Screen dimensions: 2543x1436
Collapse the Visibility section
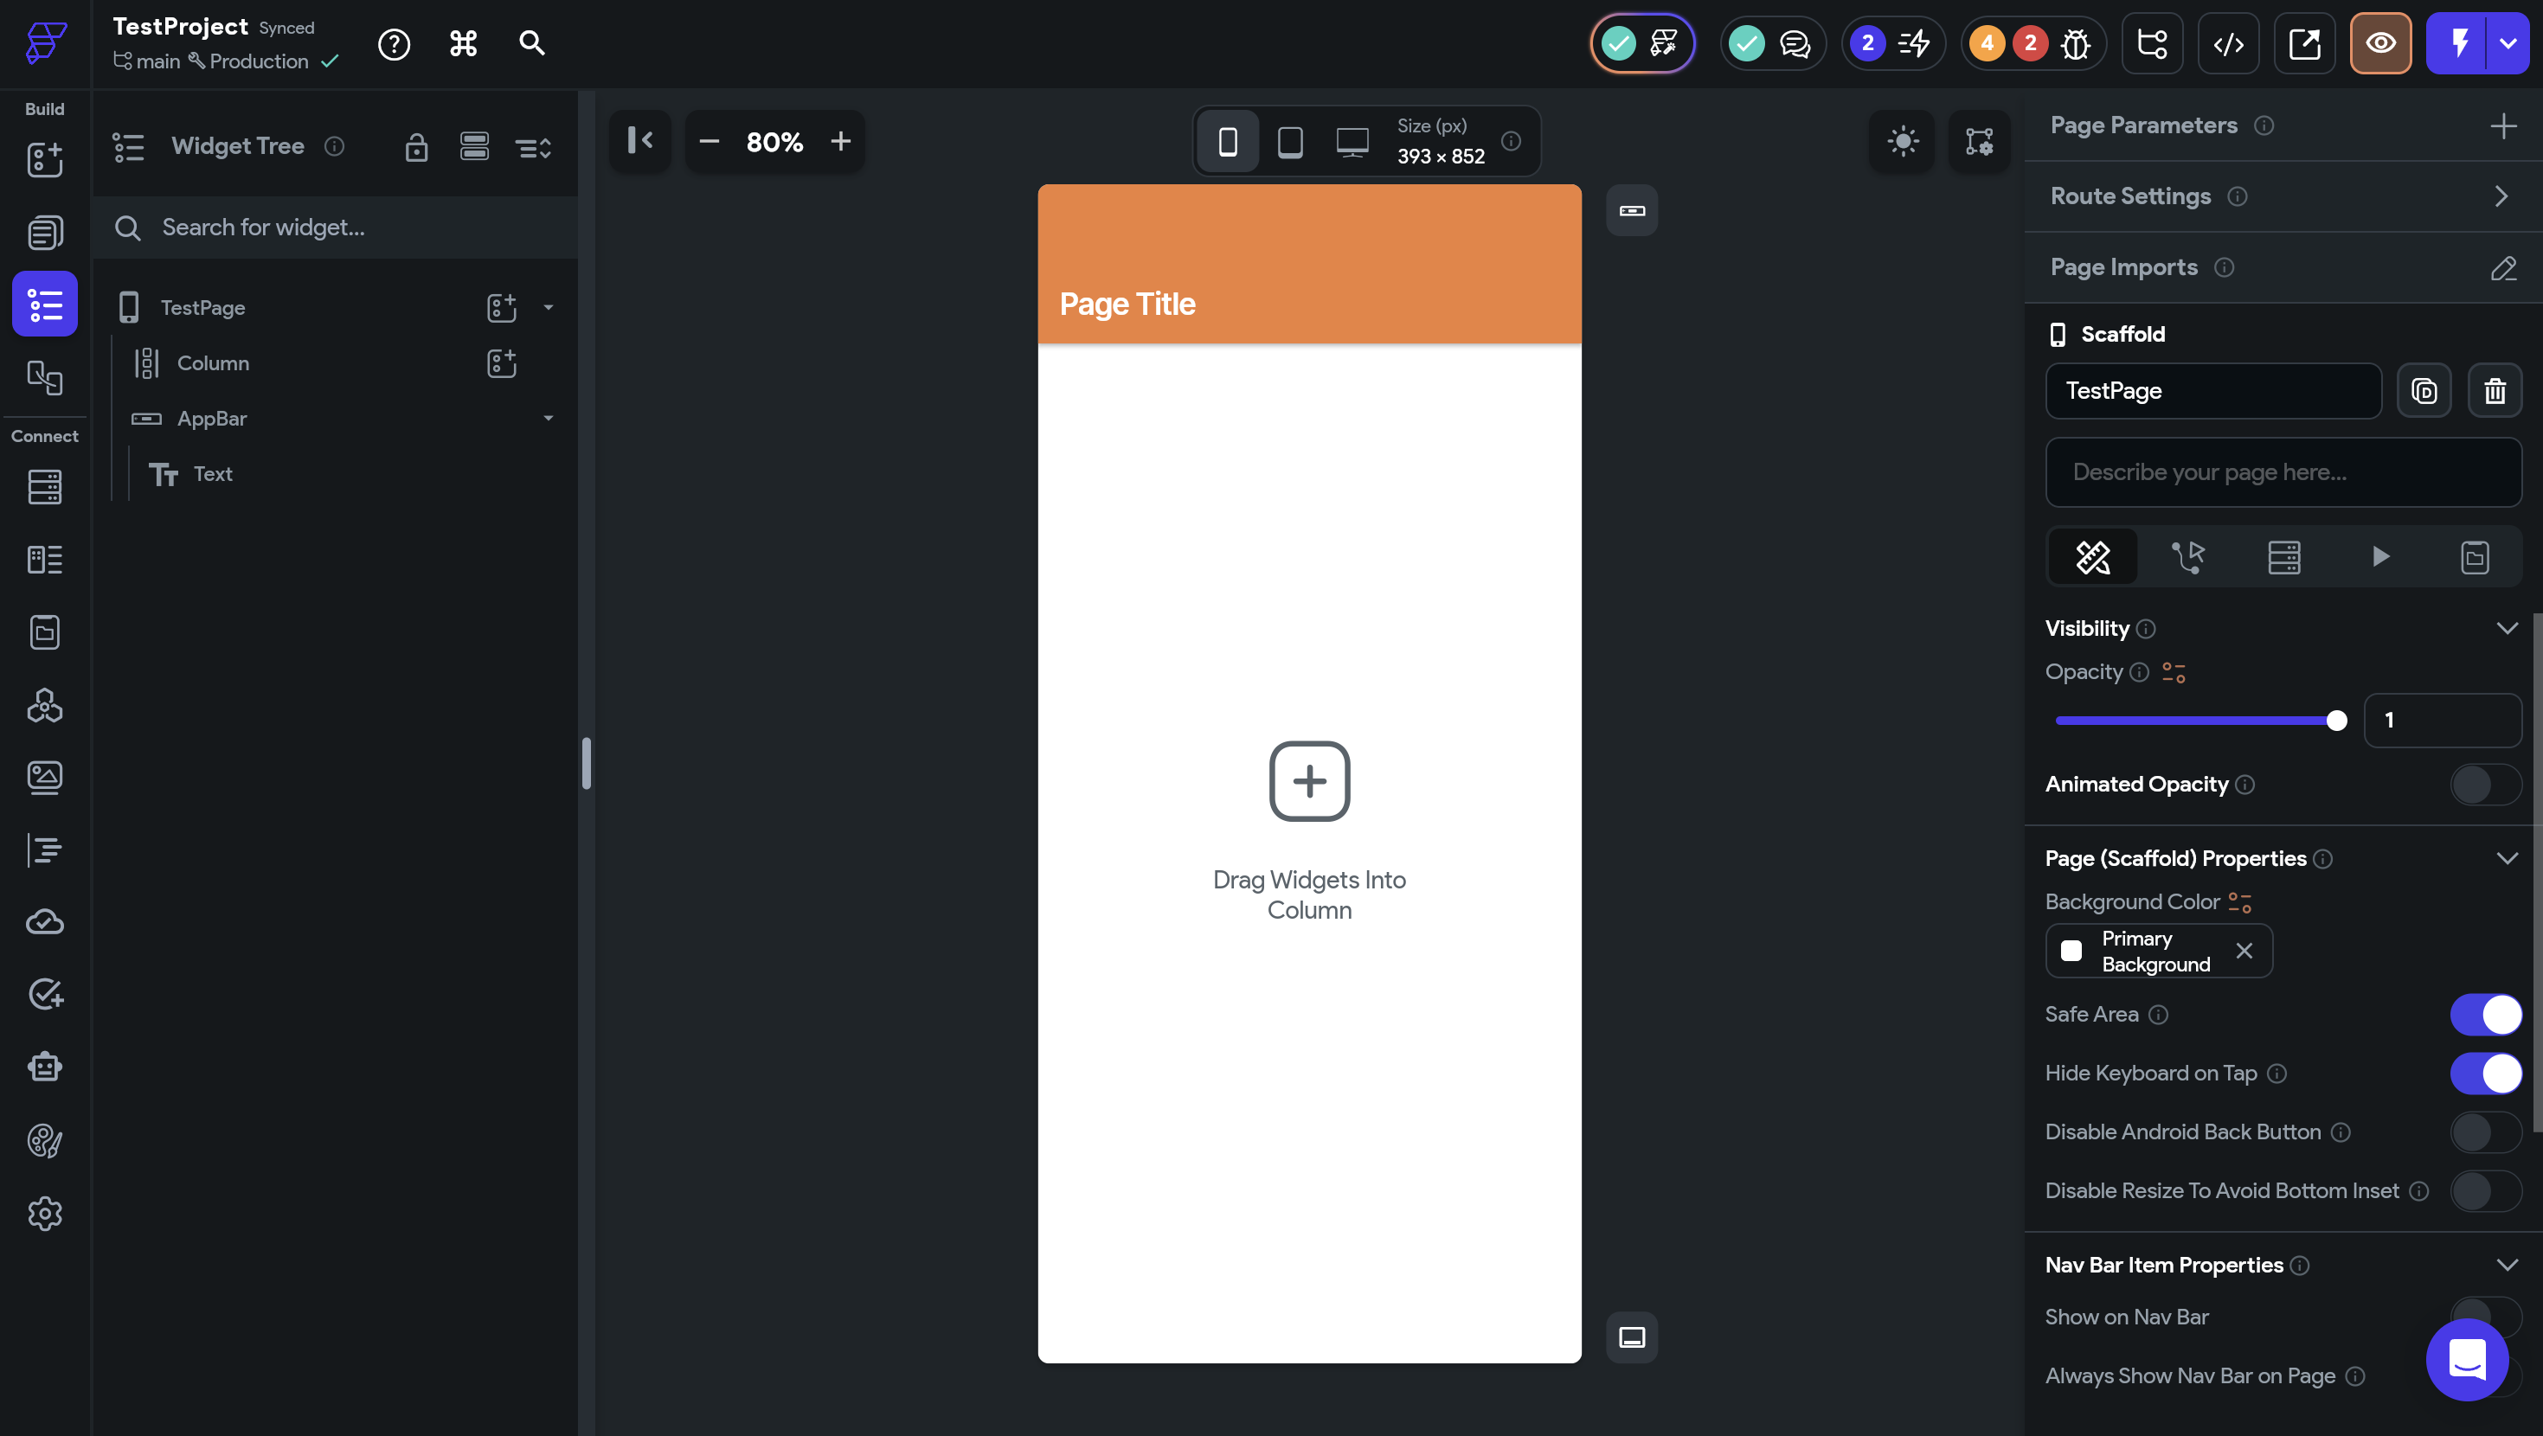click(2507, 629)
